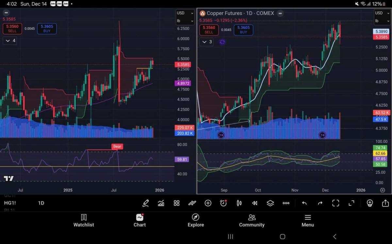The height and width of the screenshot is (244, 392).
Task: Start bar replay with rewind icon
Action: click(x=255, y=203)
